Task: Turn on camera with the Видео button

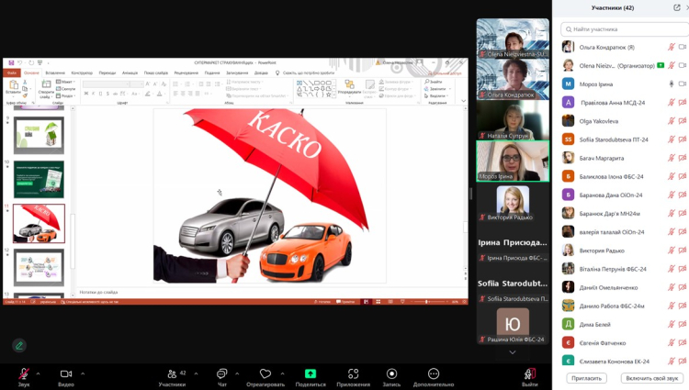Action: tap(66, 373)
